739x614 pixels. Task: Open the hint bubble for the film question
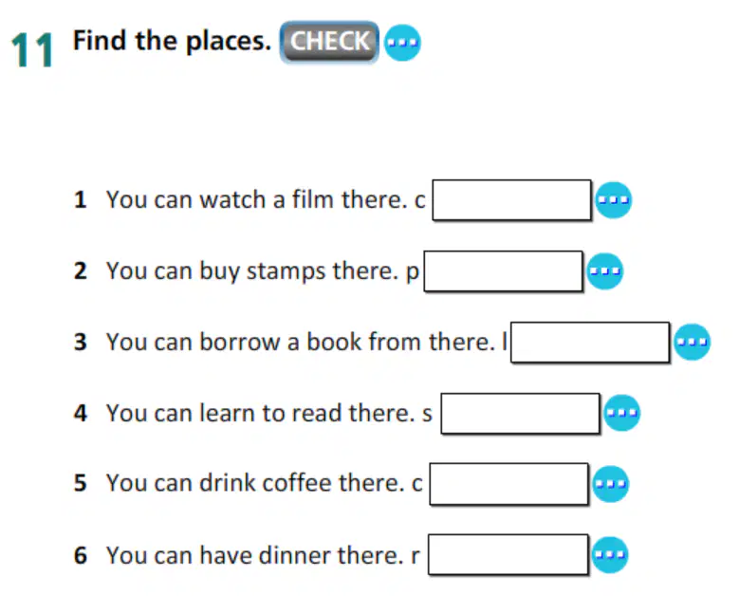[613, 200]
